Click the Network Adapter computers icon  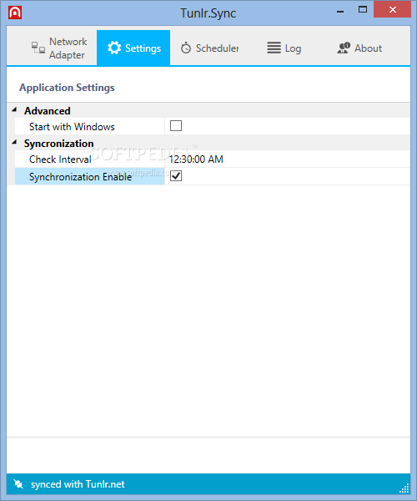coord(38,48)
